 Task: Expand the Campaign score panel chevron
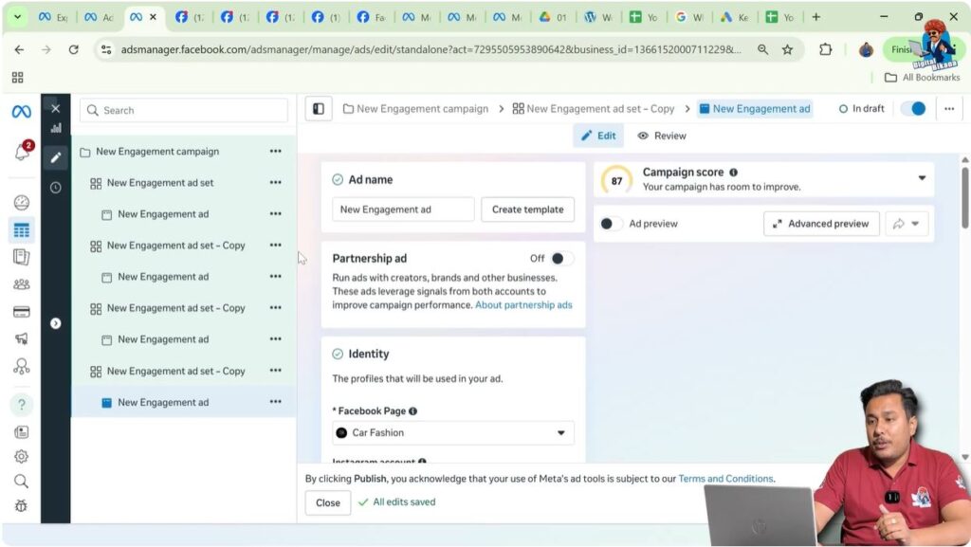pyautogui.click(x=923, y=178)
